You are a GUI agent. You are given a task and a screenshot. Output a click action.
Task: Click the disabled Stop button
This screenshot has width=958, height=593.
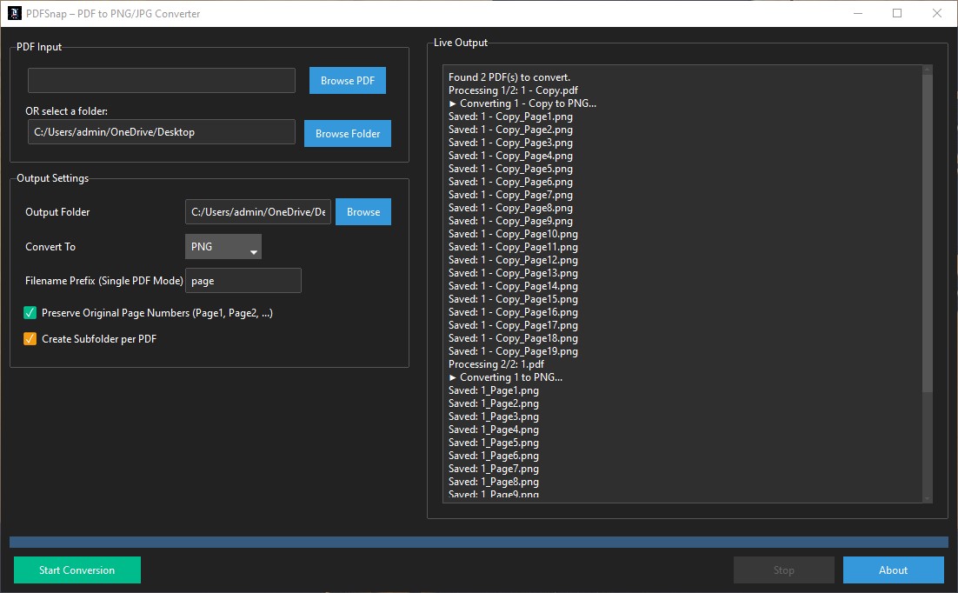[x=783, y=570]
